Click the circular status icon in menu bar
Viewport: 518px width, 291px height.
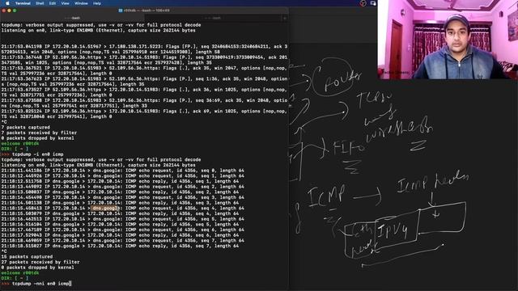363,3
